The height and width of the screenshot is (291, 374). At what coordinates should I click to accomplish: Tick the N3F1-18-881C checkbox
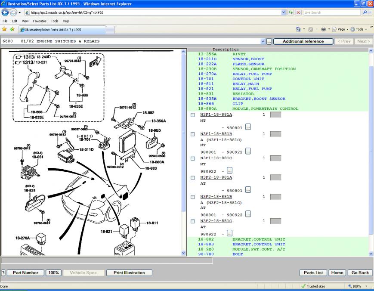192,158
